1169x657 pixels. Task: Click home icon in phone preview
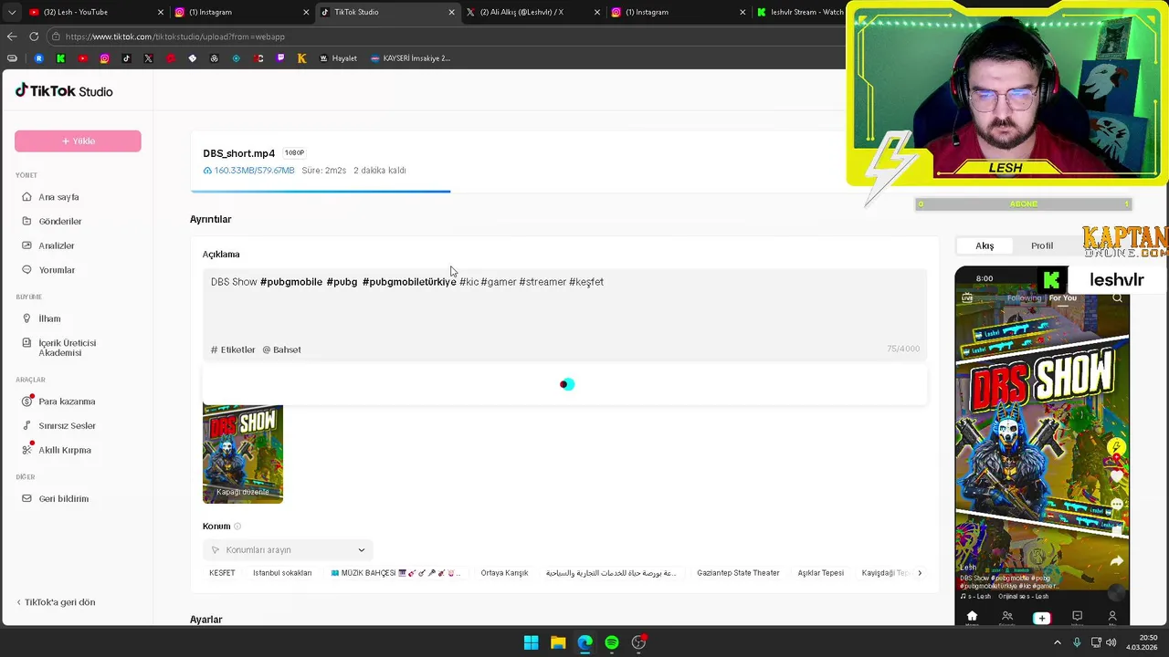click(972, 617)
